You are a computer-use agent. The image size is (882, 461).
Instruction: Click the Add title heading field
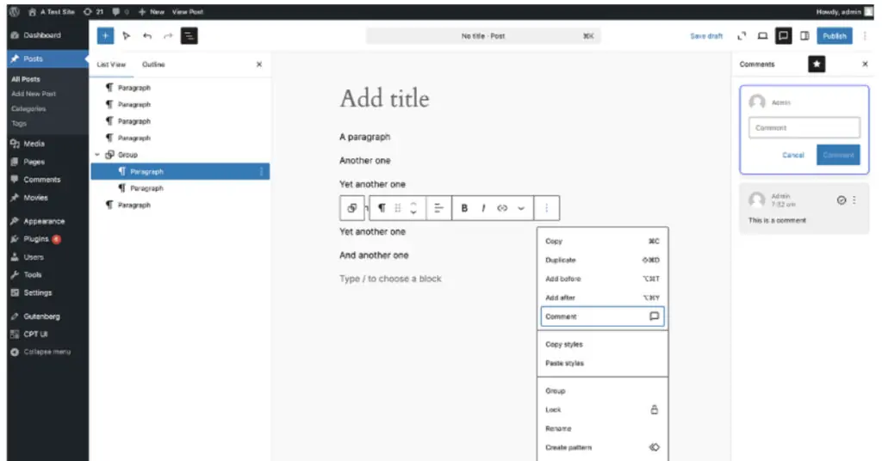[x=384, y=99]
